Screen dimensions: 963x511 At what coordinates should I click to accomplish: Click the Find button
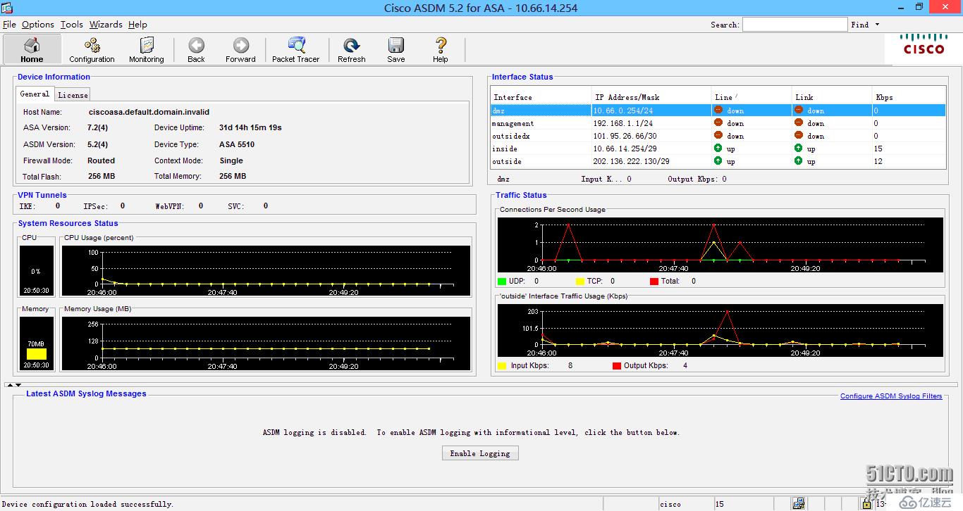859,25
